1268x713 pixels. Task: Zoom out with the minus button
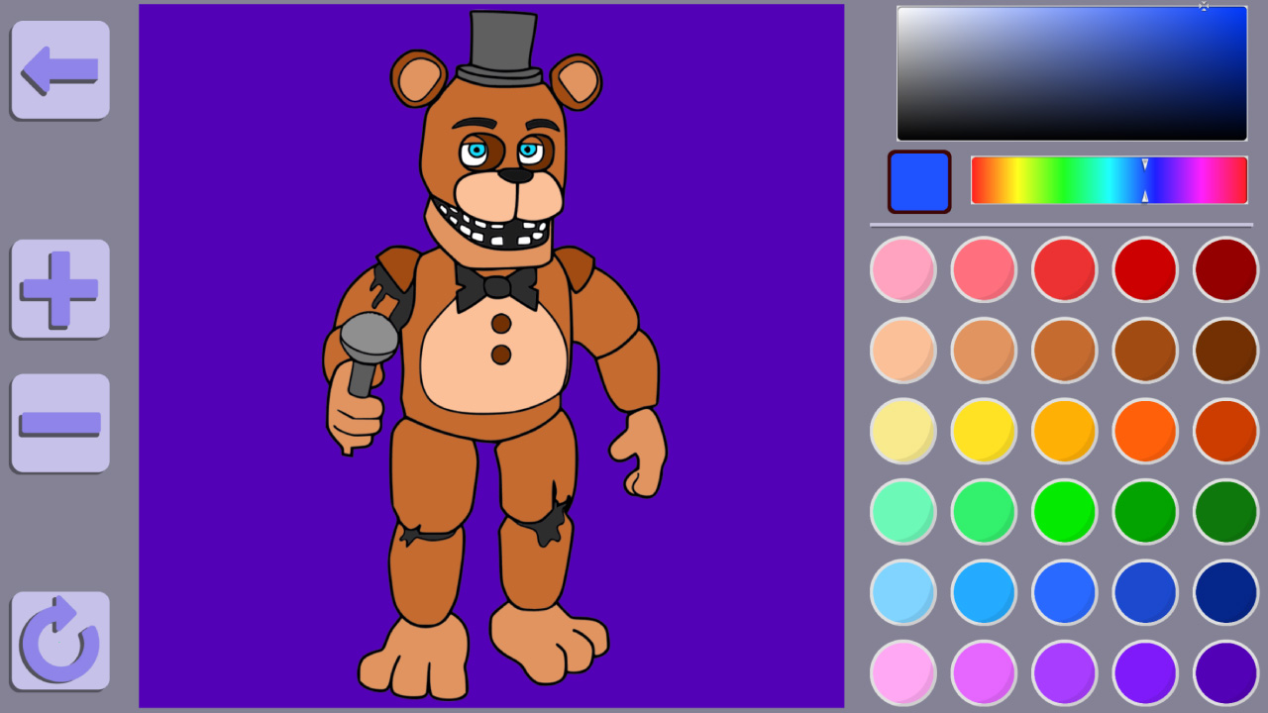pos(60,423)
